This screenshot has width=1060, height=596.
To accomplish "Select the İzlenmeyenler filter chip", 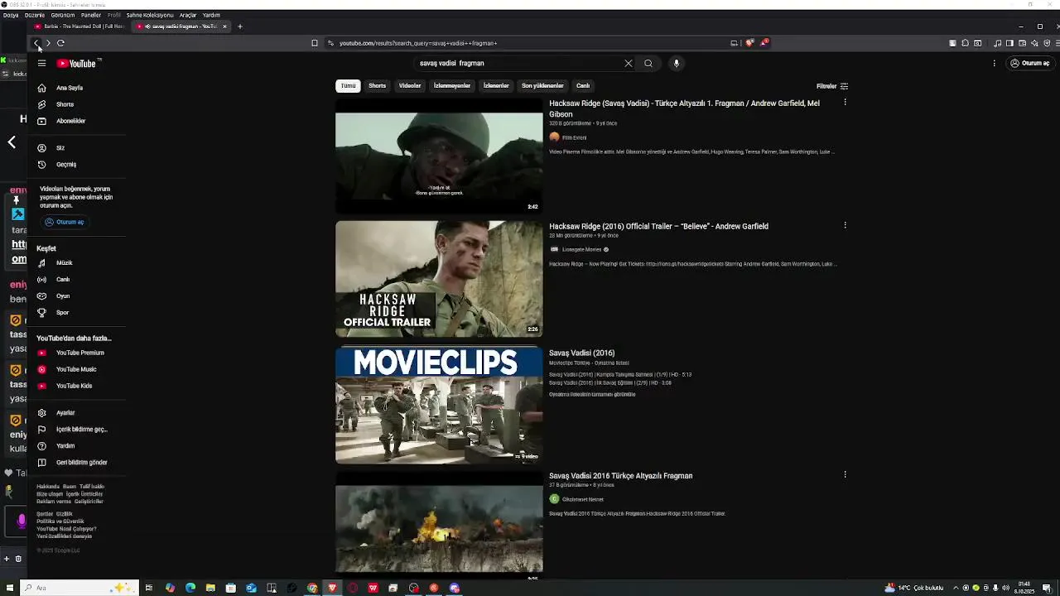I will 452,85.
